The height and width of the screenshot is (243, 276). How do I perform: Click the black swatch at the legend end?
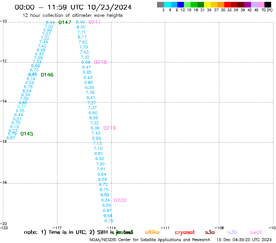pos(268,4)
